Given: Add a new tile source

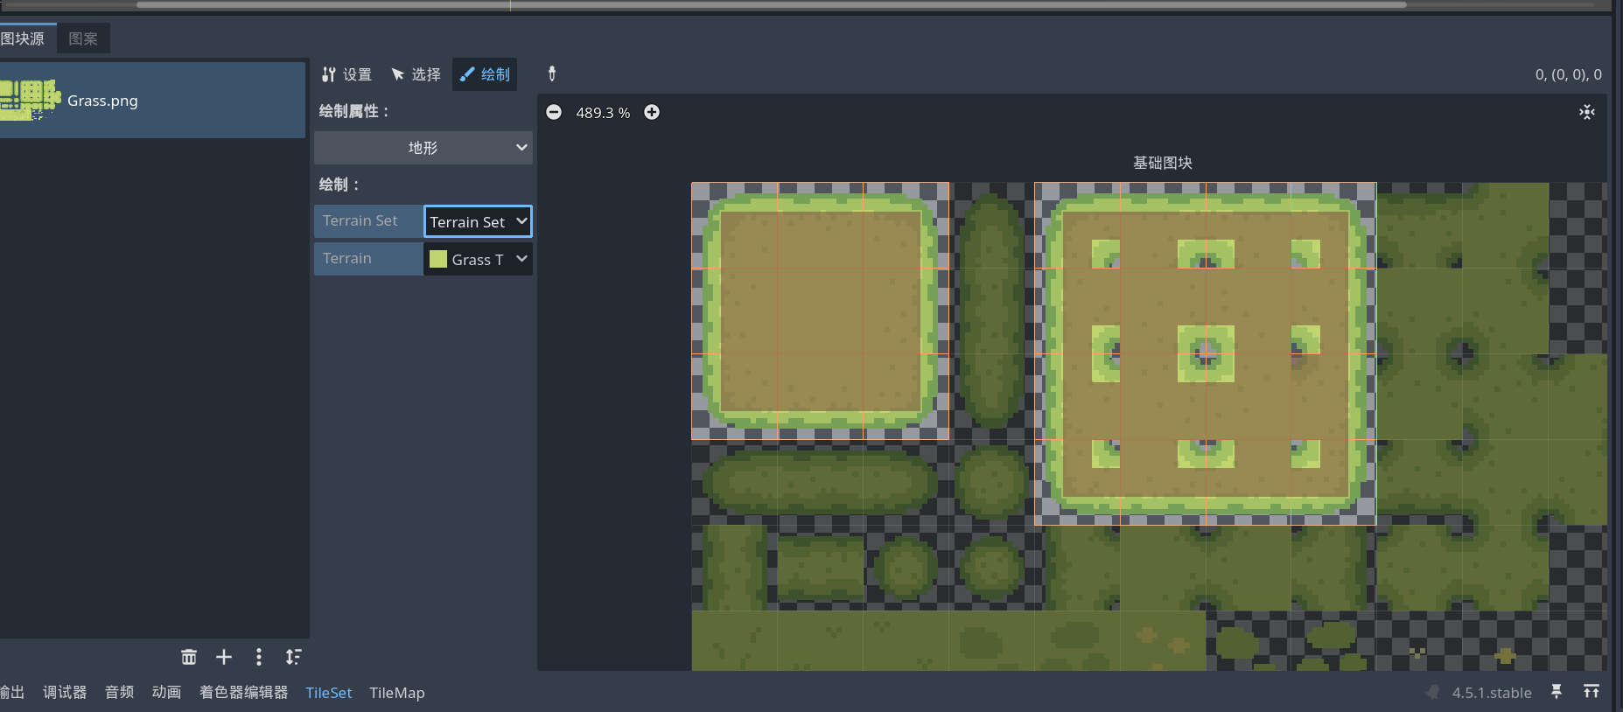Looking at the screenshot, I should coord(224,657).
